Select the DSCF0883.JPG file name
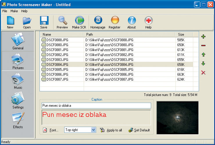 pos(57,59)
